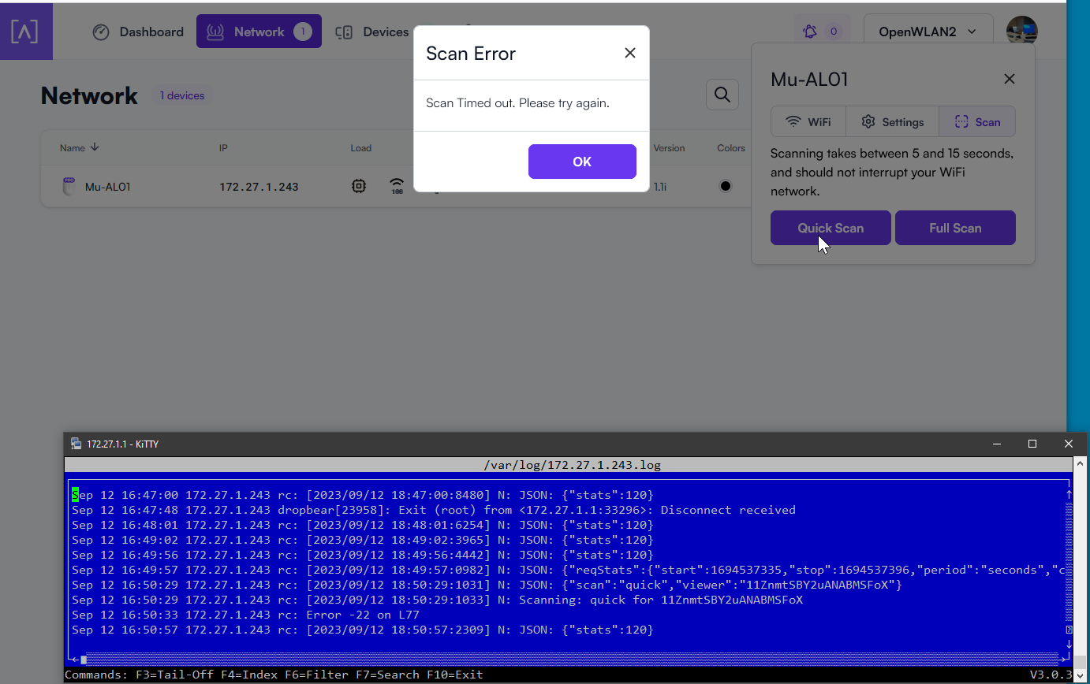1090x684 pixels.
Task: Click the black color swatch
Action: [725, 186]
